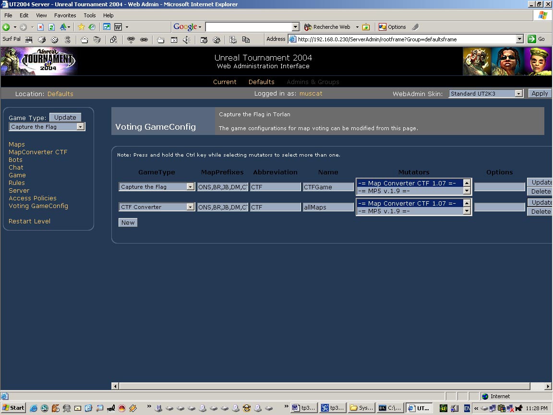Switch to the Current tab
Image resolution: width=553 pixels, height=415 pixels.
(x=225, y=82)
